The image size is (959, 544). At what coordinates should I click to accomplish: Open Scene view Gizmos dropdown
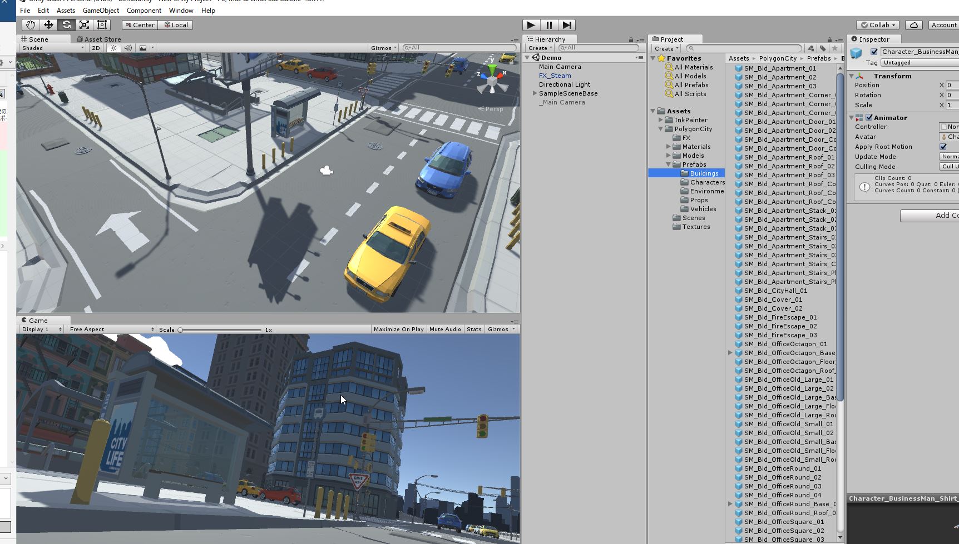(x=383, y=48)
